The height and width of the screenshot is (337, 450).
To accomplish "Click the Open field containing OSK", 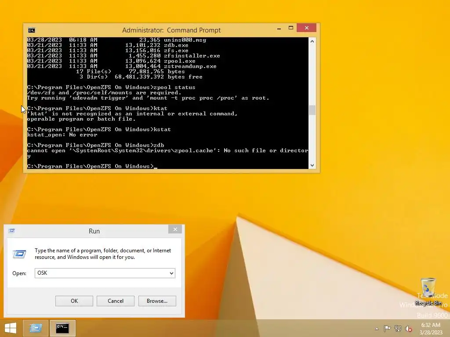I will pyautogui.click(x=105, y=273).
